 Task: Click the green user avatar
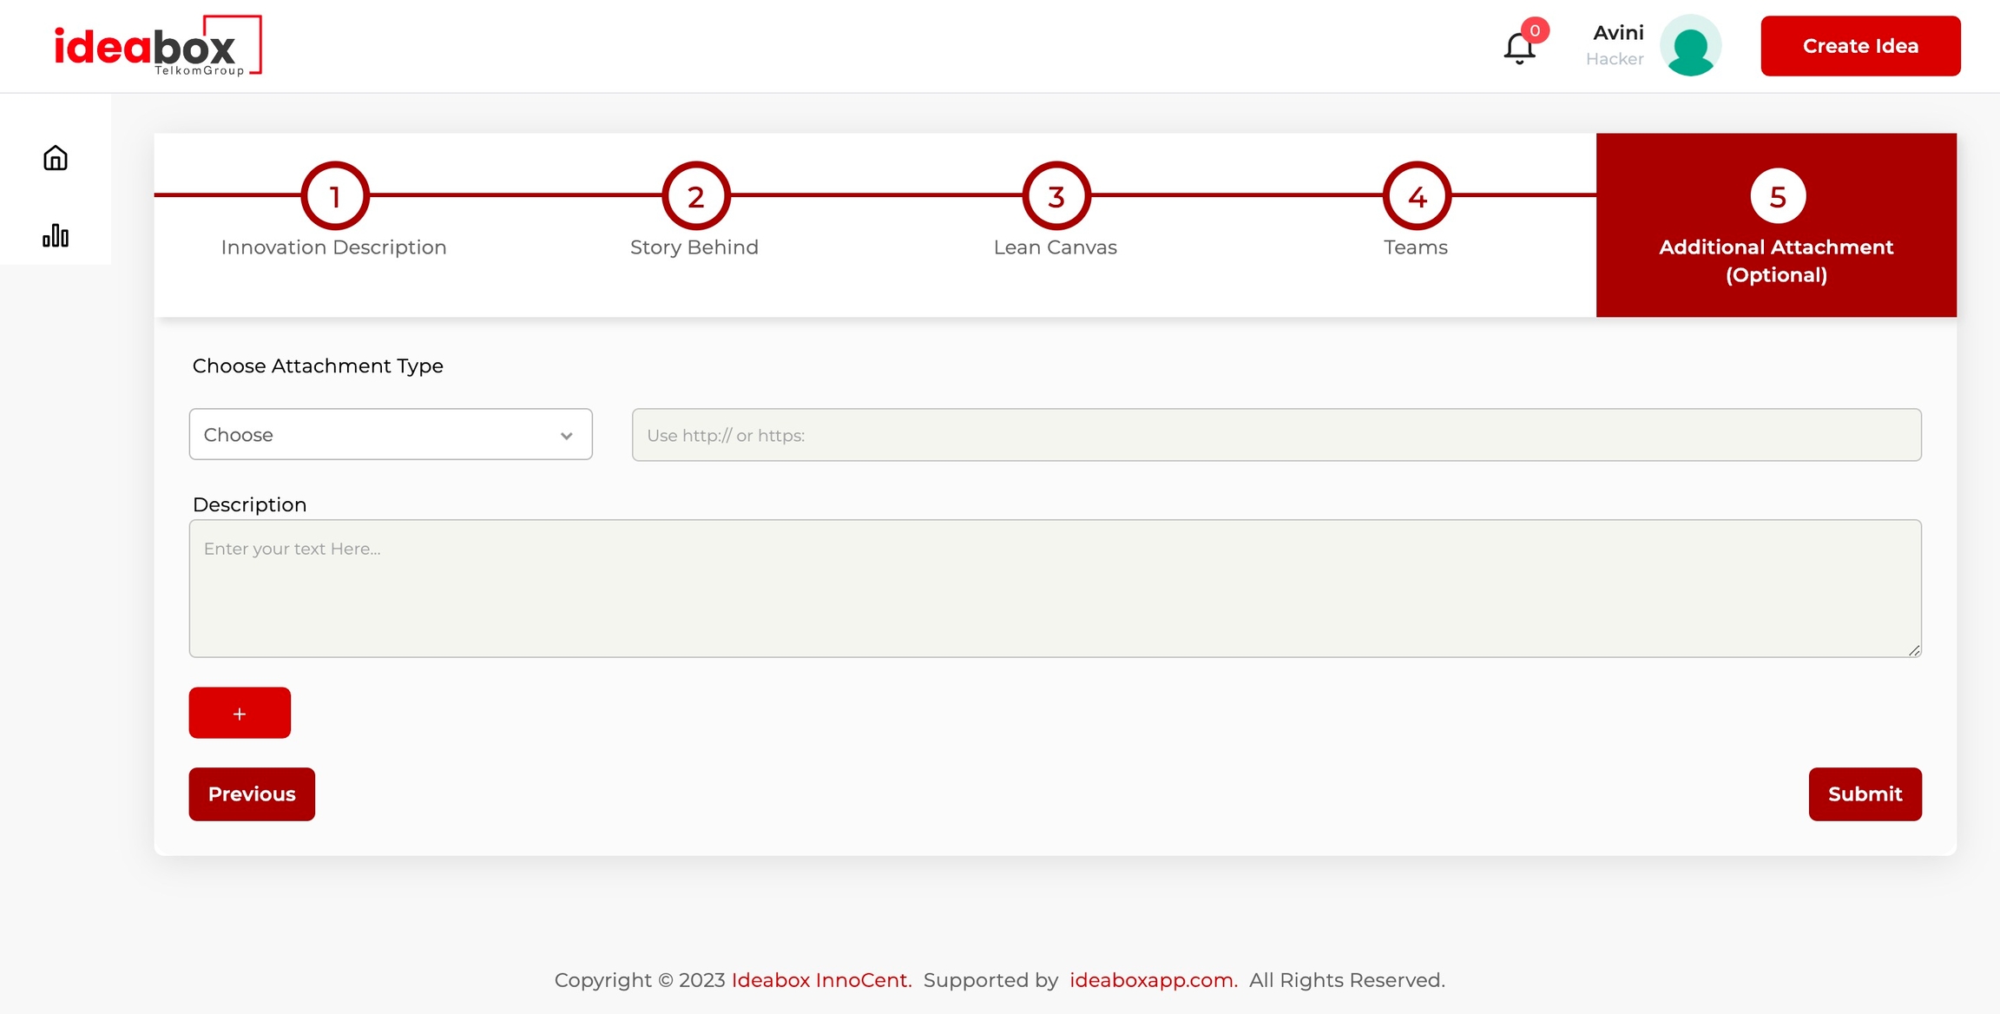click(x=1690, y=46)
